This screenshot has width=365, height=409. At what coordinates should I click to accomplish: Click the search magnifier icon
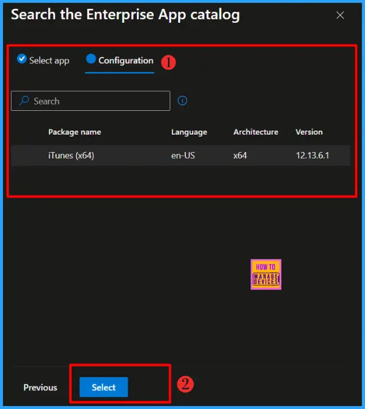point(24,101)
